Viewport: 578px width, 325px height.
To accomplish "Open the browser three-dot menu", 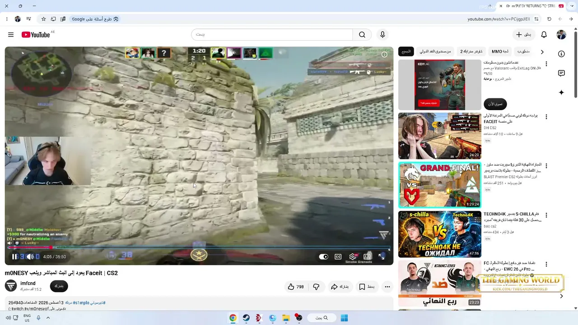I will [x=7, y=19].
